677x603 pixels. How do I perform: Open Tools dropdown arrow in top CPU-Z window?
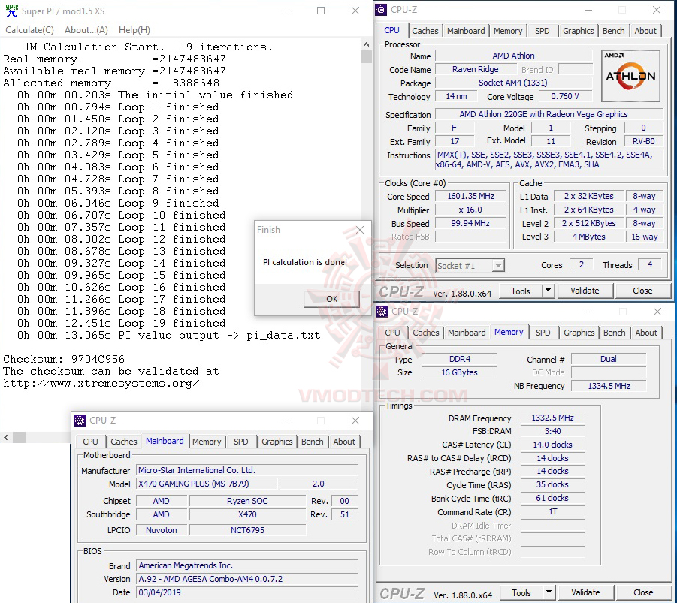point(548,291)
